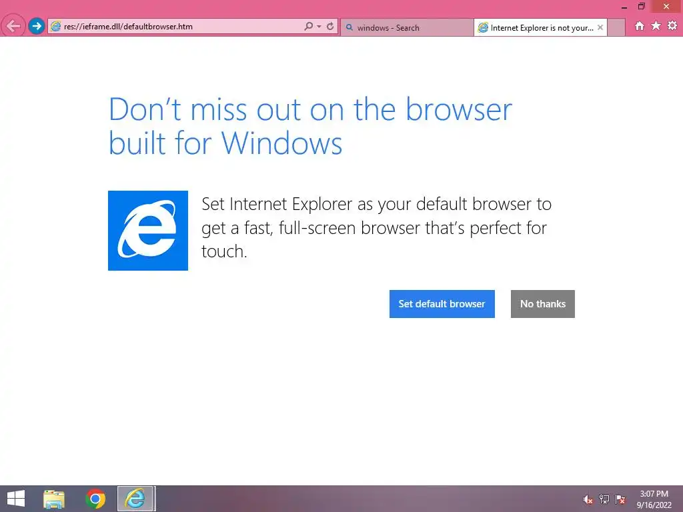Switch to the "windows - Search" tab
The image size is (683, 512).
407,27
